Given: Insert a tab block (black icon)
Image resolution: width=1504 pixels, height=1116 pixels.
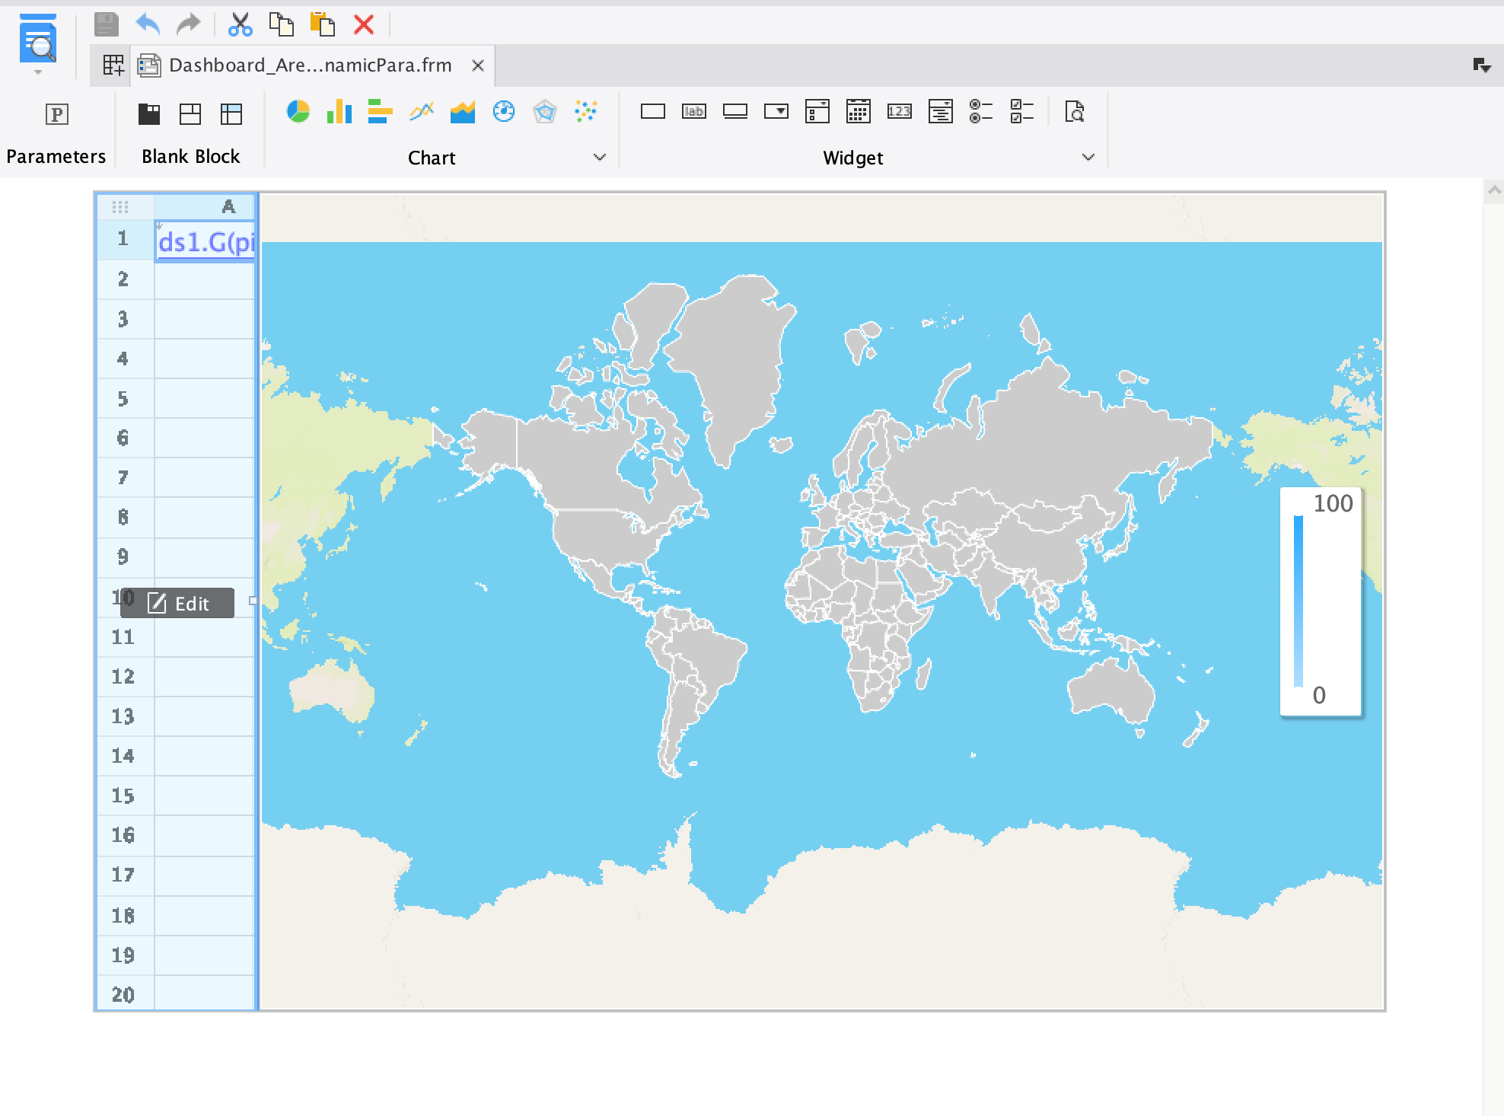Looking at the screenshot, I should [x=149, y=114].
